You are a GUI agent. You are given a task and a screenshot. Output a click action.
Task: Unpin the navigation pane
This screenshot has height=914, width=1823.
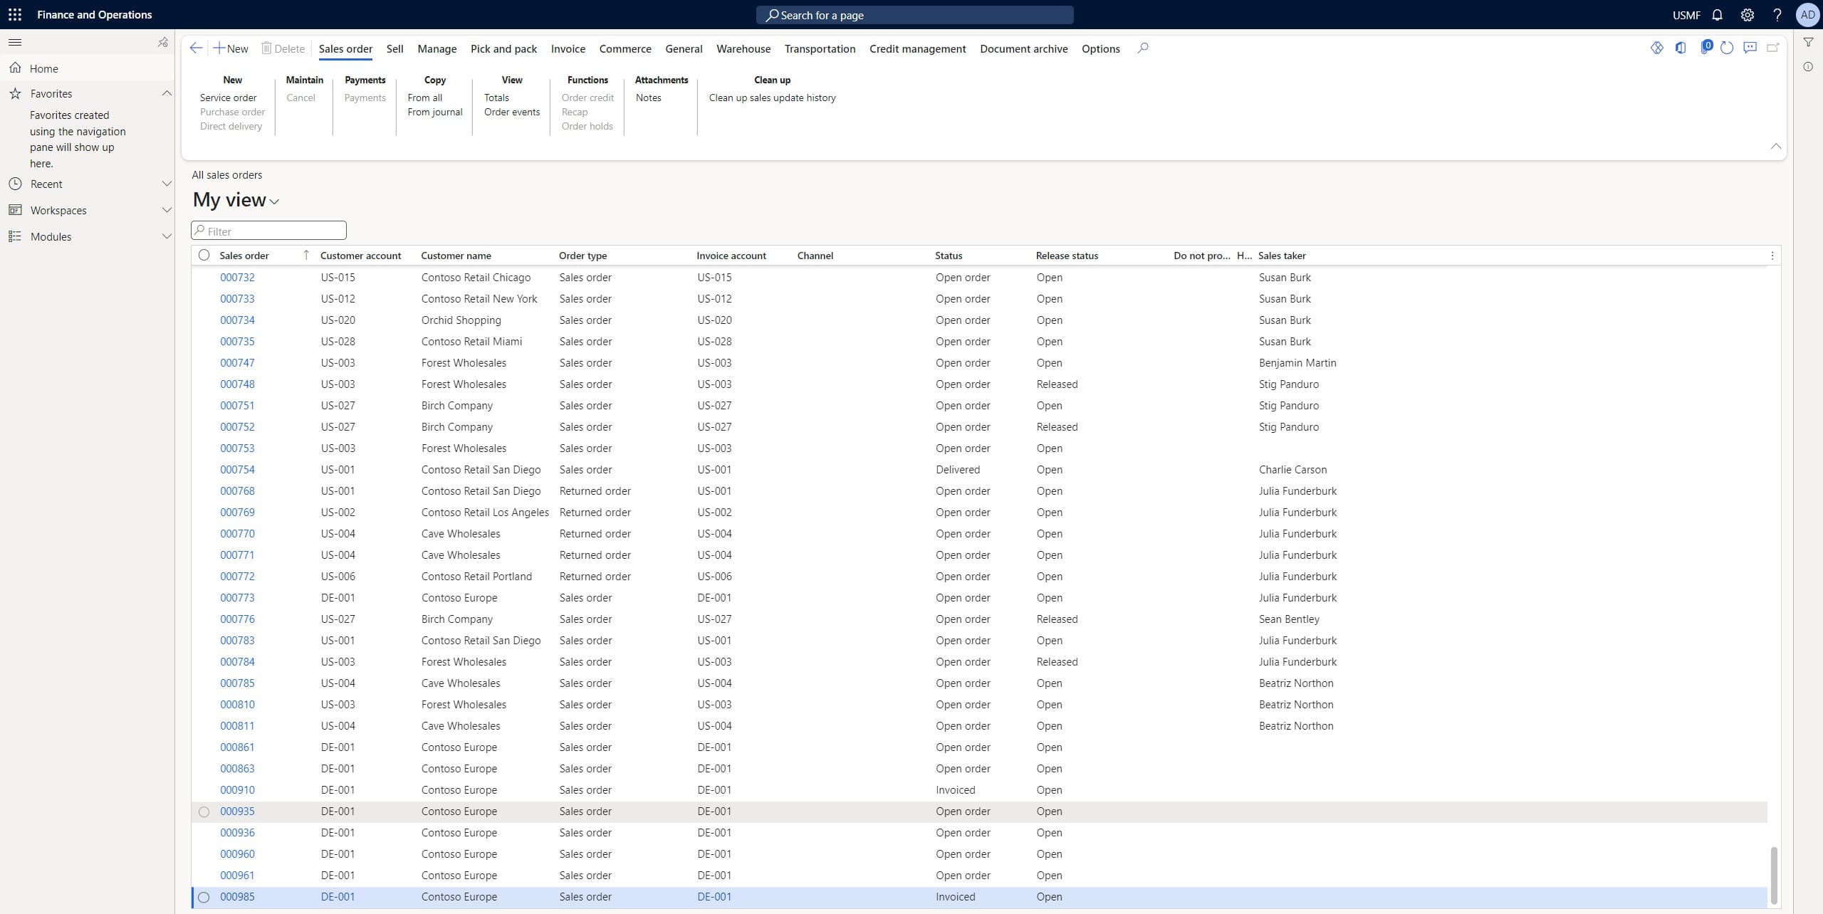[x=162, y=42]
